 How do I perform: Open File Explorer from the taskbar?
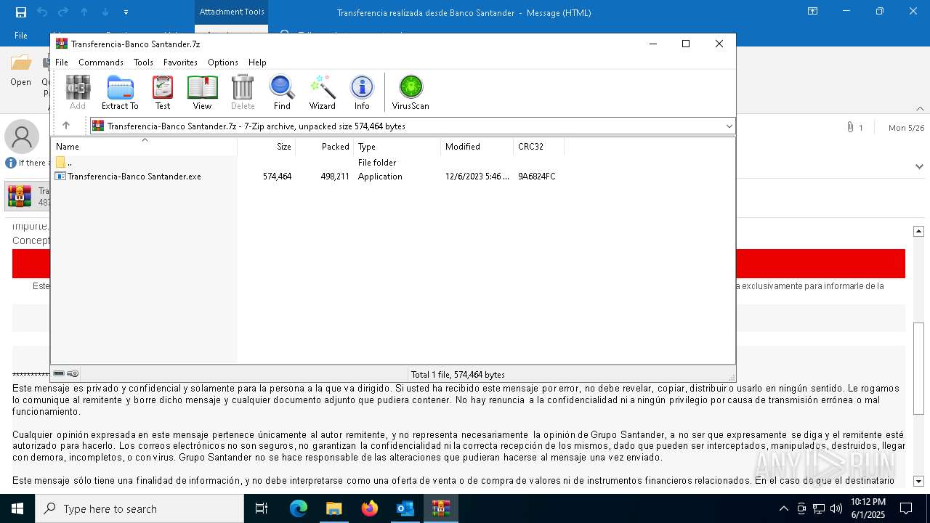click(334, 508)
